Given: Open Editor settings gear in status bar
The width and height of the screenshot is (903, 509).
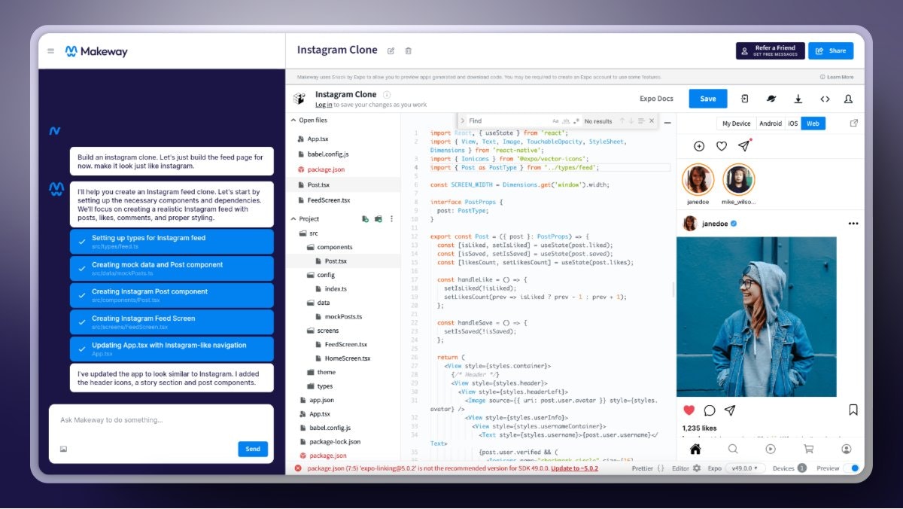Looking at the screenshot, I should (697, 468).
